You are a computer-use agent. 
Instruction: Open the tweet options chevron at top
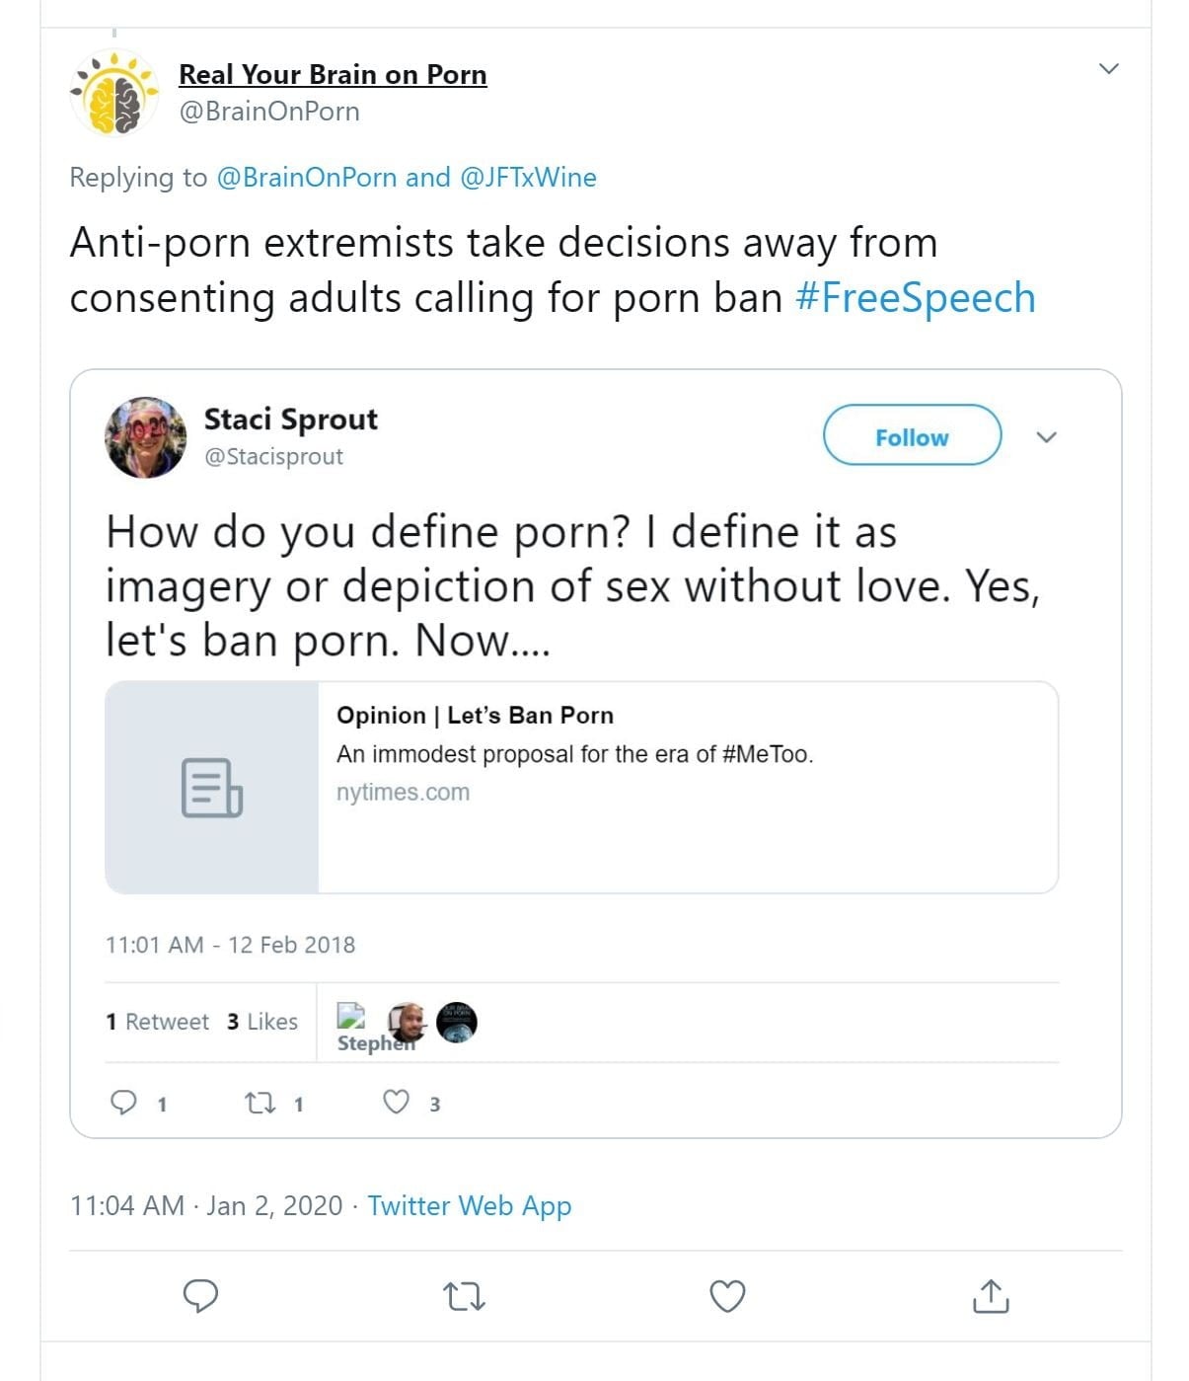(x=1108, y=68)
